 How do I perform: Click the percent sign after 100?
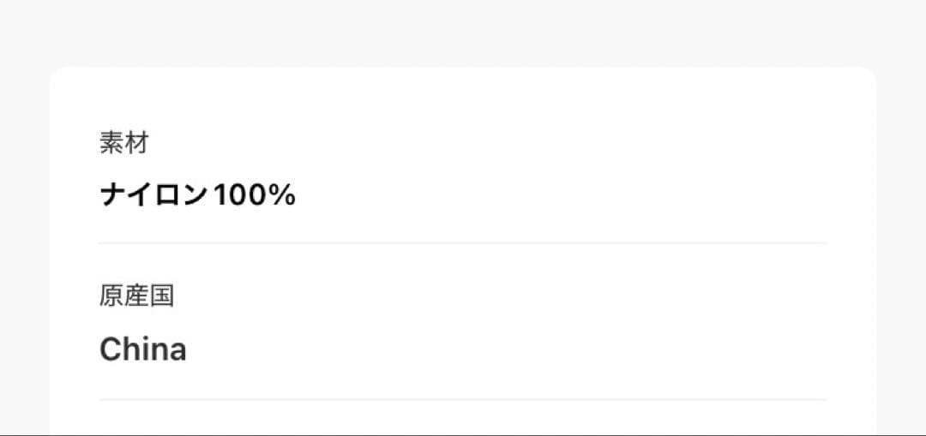tap(283, 196)
